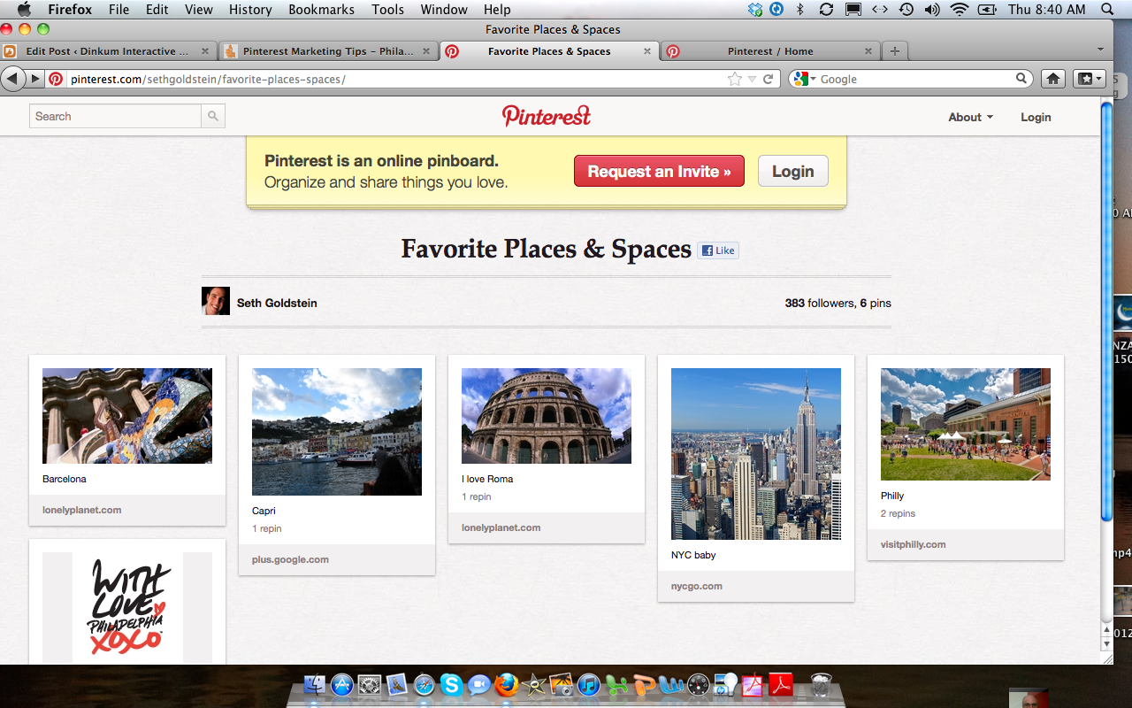Click the Bluetooth menu bar icon
This screenshot has height=708, width=1132.
pos(800,10)
